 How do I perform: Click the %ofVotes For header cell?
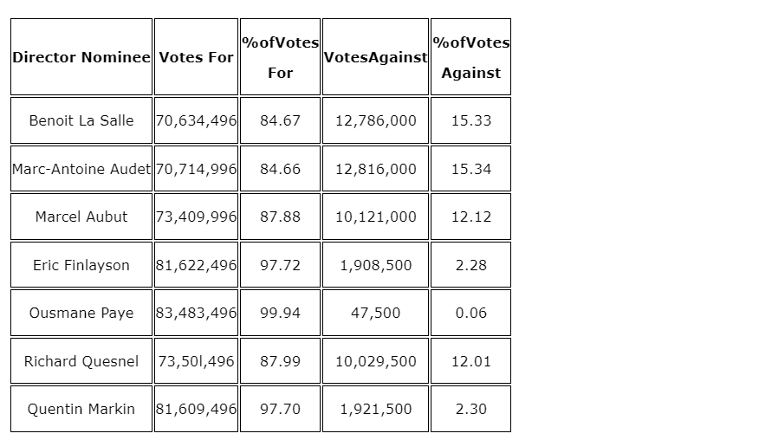coord(280,57)
